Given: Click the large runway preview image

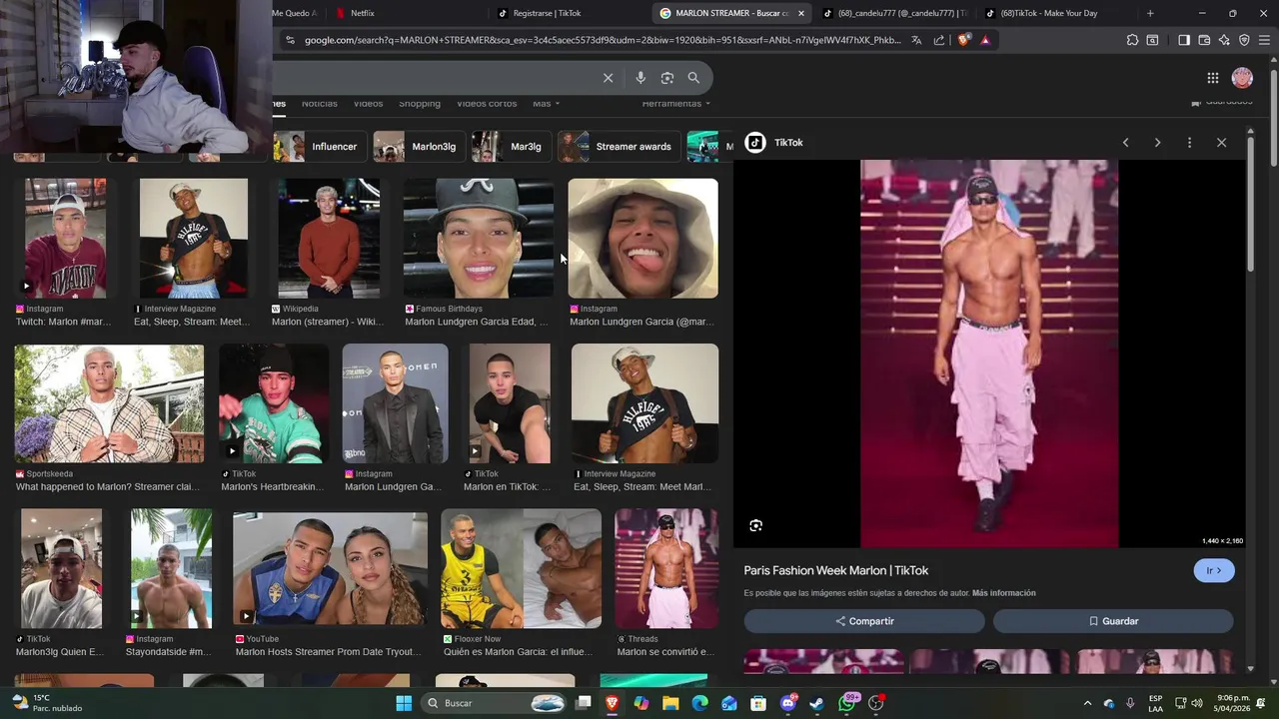Looking at the screenshot, I should click(989, 354).
